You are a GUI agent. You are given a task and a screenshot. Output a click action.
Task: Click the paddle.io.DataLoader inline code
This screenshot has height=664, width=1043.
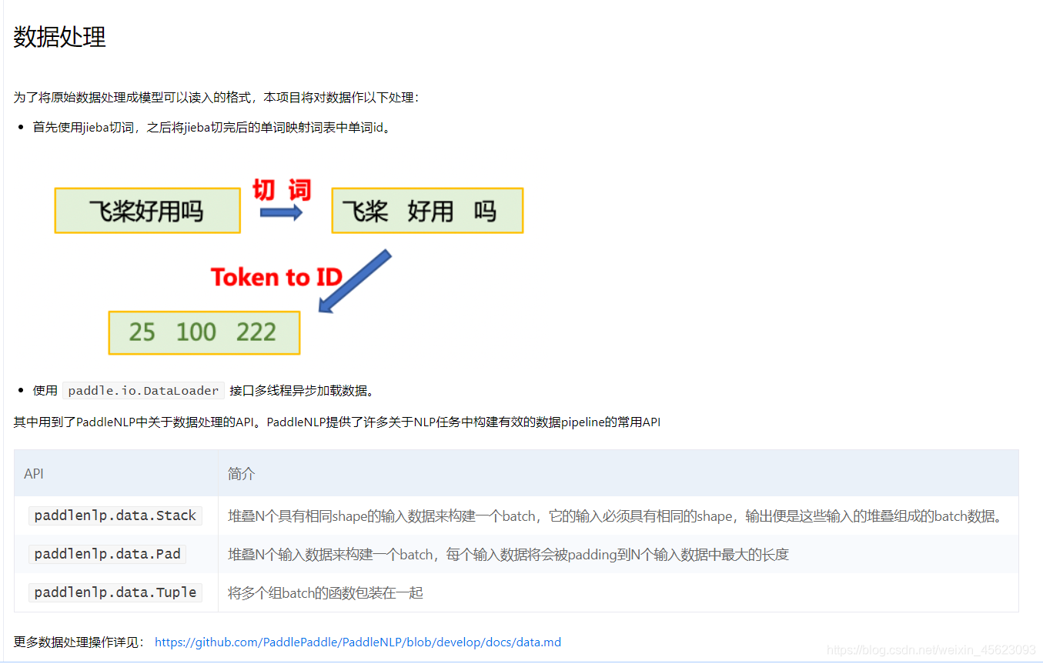coord(144,390)
